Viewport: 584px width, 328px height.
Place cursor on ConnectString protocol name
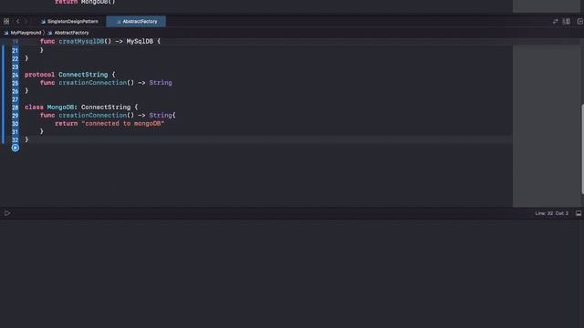click(83, 75)
